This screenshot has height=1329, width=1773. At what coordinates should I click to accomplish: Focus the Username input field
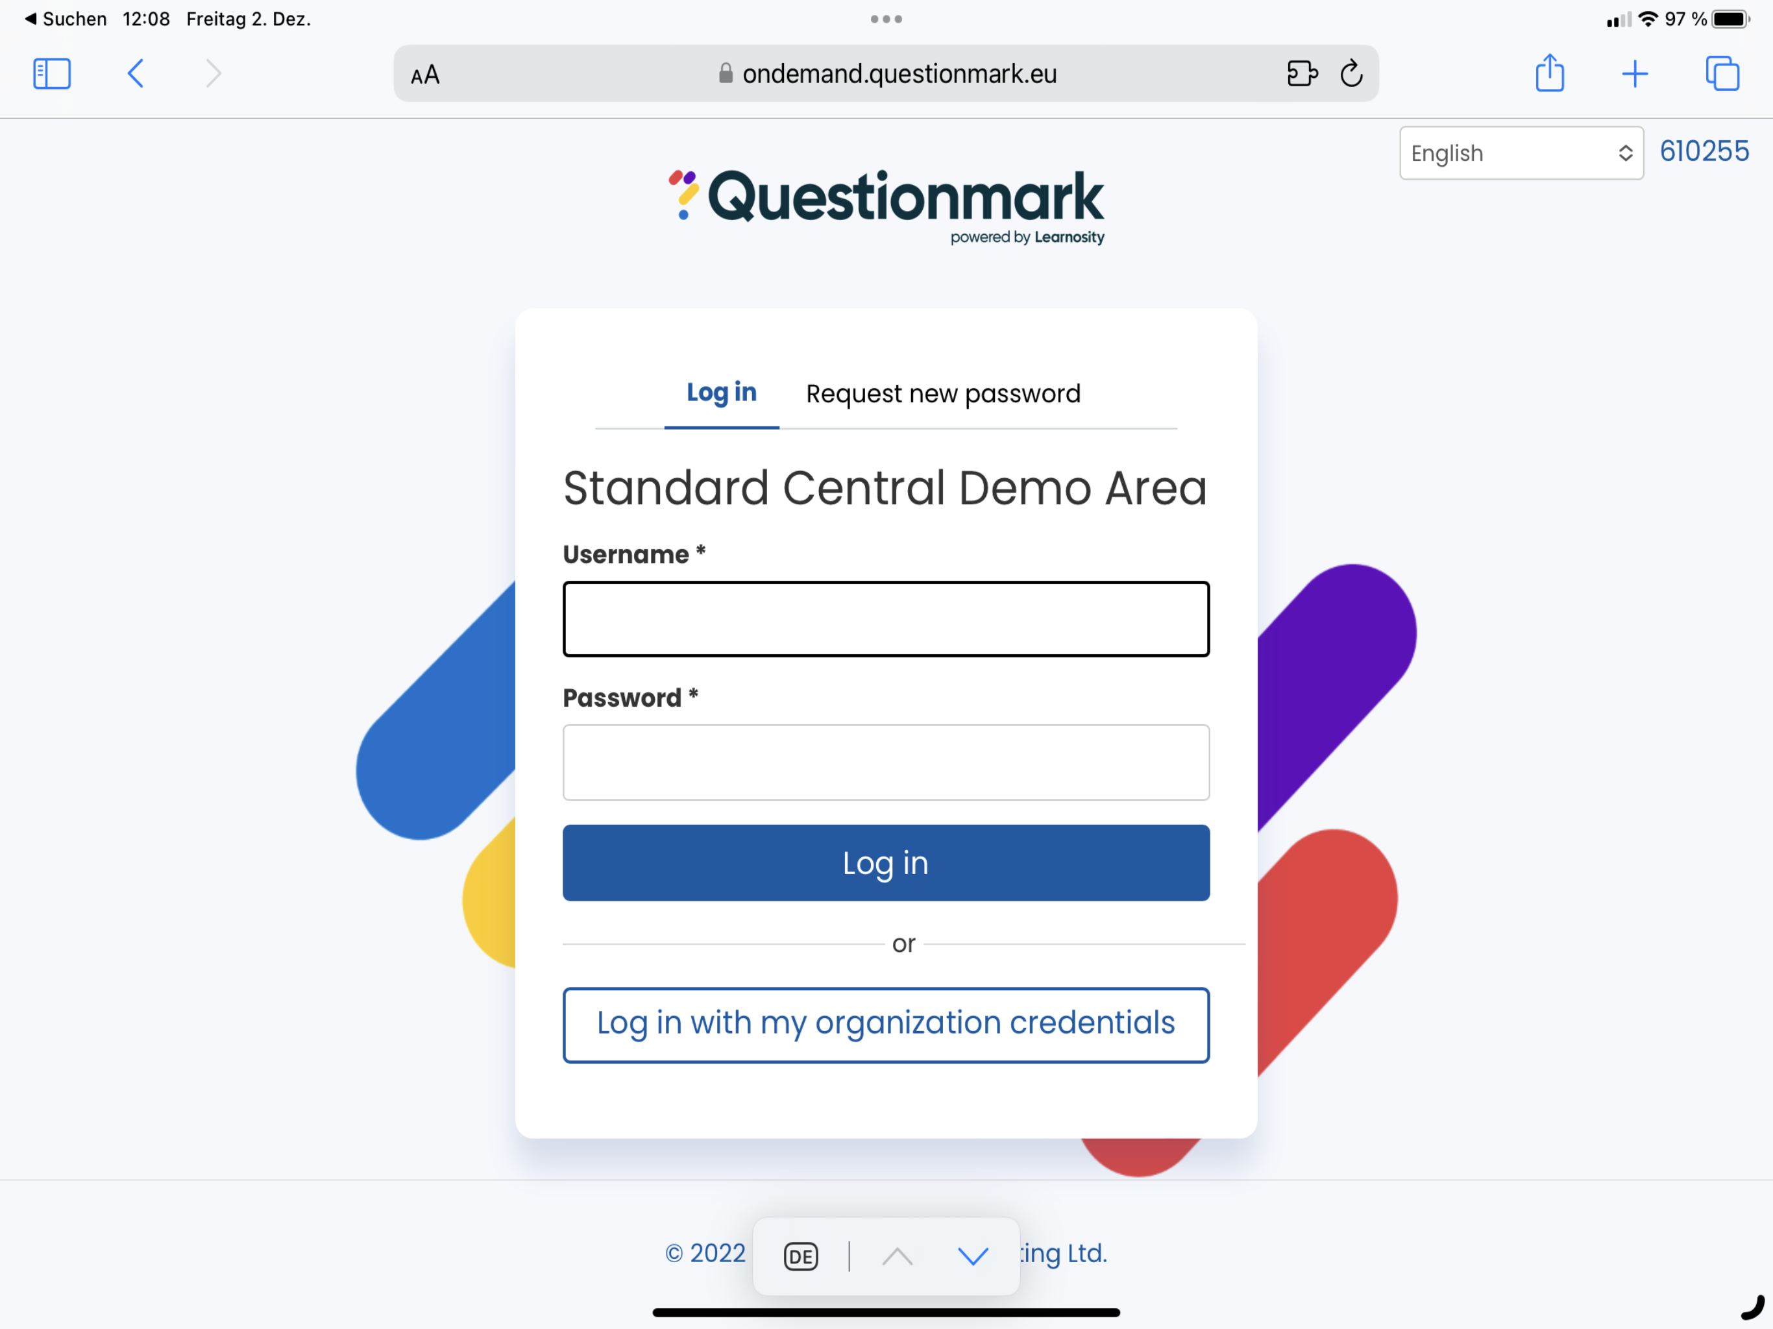[x=886, y=619]
